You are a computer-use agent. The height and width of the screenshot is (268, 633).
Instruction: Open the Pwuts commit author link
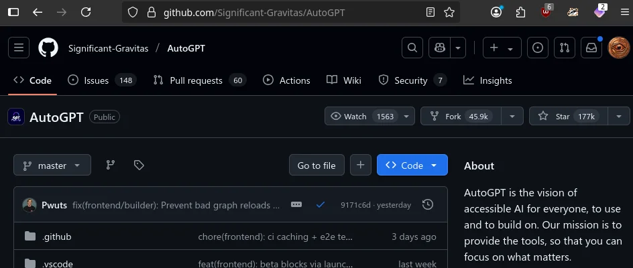click(54, 205)
